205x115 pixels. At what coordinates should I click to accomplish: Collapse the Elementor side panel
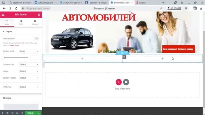pyautogui.click(x=43, y=64)
